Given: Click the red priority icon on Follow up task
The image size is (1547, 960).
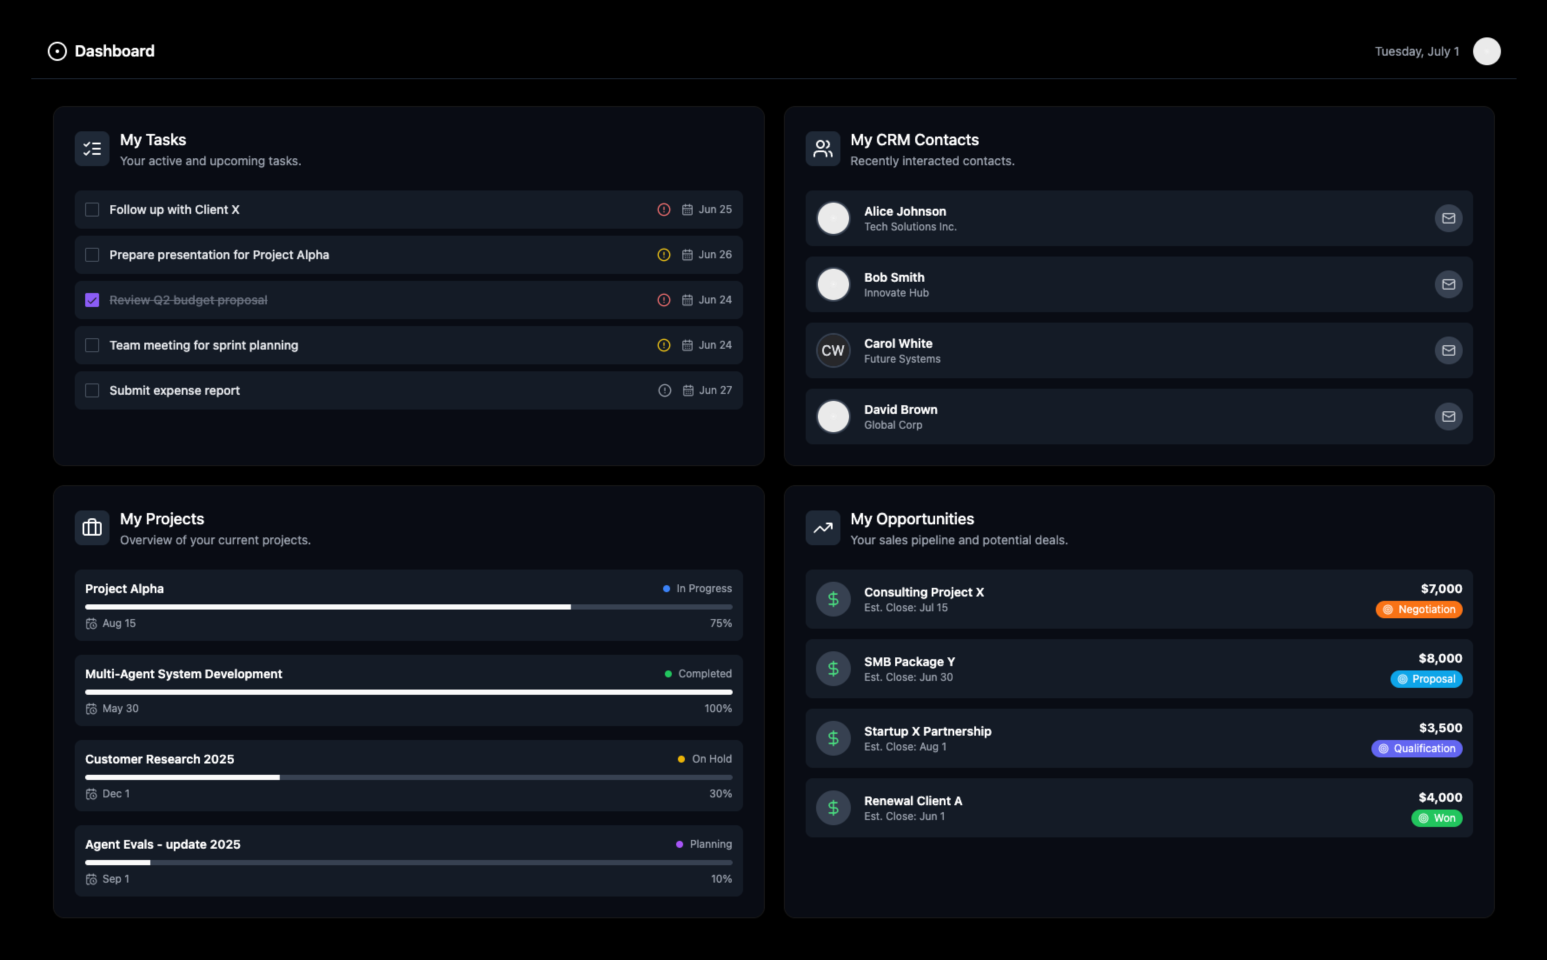Looking at the screenshot, I should (664, 210).
